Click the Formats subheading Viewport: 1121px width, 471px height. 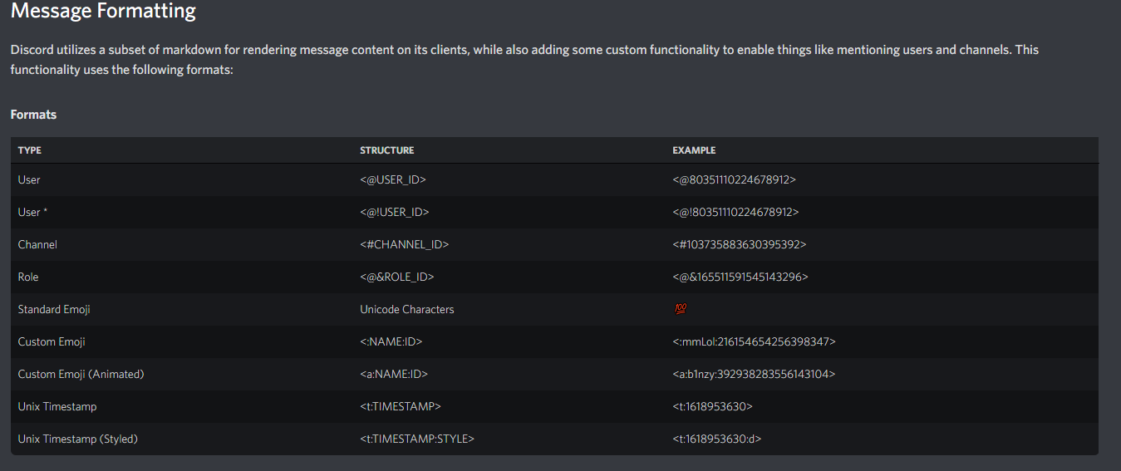[x=33, y=115]
